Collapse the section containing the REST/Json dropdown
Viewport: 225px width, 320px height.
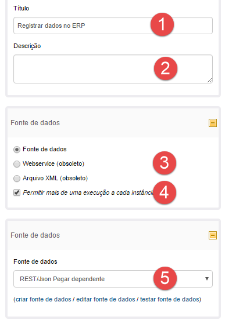(213, 235)
